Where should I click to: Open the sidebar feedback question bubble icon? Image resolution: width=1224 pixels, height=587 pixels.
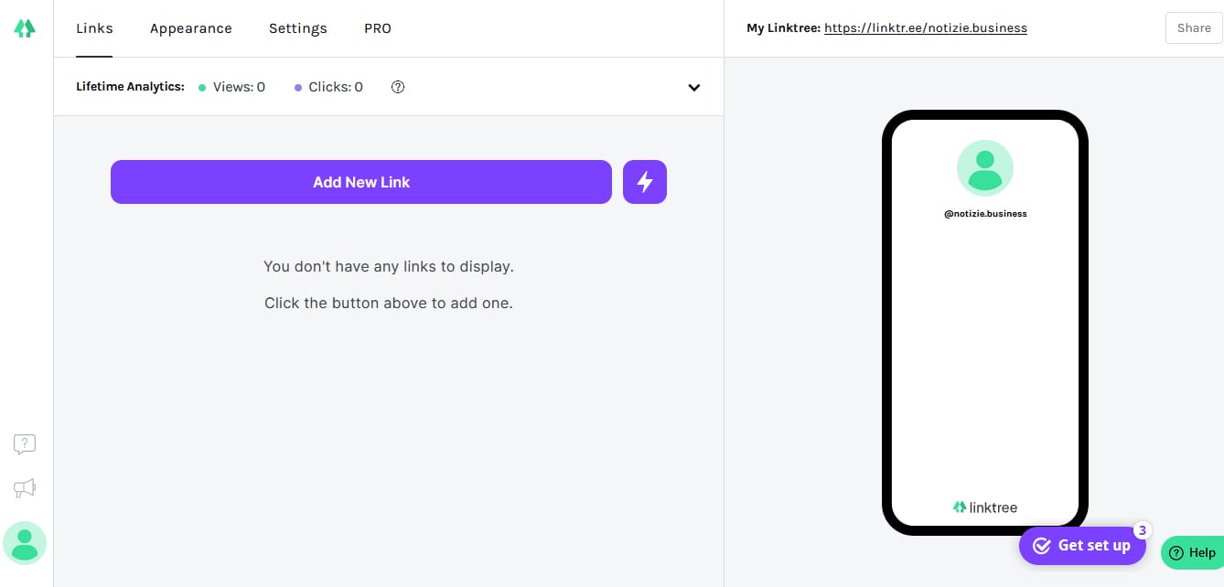(x=25, y=444)
